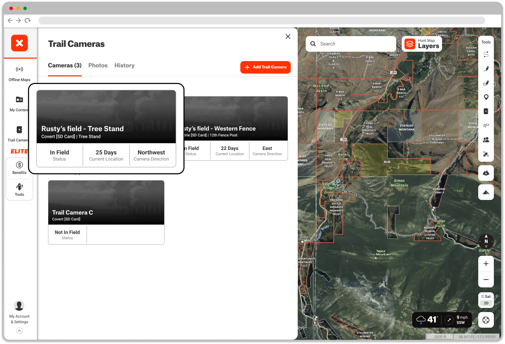The width and height of the screenshot is (505, 344).
Task: Switch to the Photos tab
Action: pyautogui.click(x=98, y=65)
